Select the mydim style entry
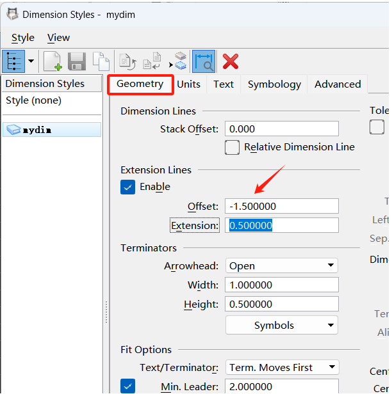Screen dimensions: 392x394 pyautogui.click(x=52, y=130)
